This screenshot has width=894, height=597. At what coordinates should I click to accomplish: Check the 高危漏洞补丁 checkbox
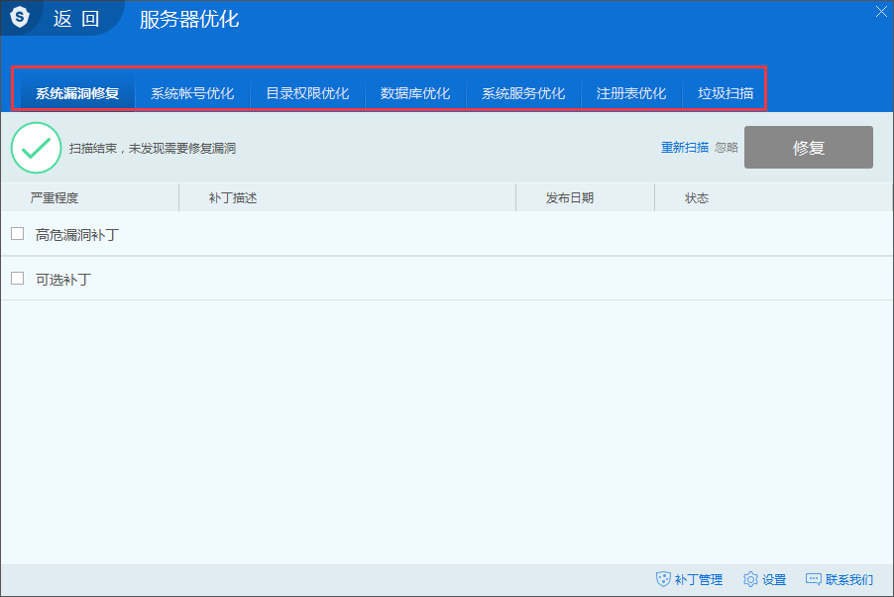17,234
